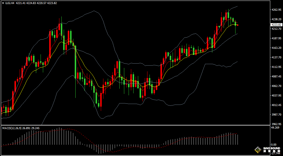283x156 pixels.
Task: Click the upper Bollinger band peak
Action: click(94, 11)
